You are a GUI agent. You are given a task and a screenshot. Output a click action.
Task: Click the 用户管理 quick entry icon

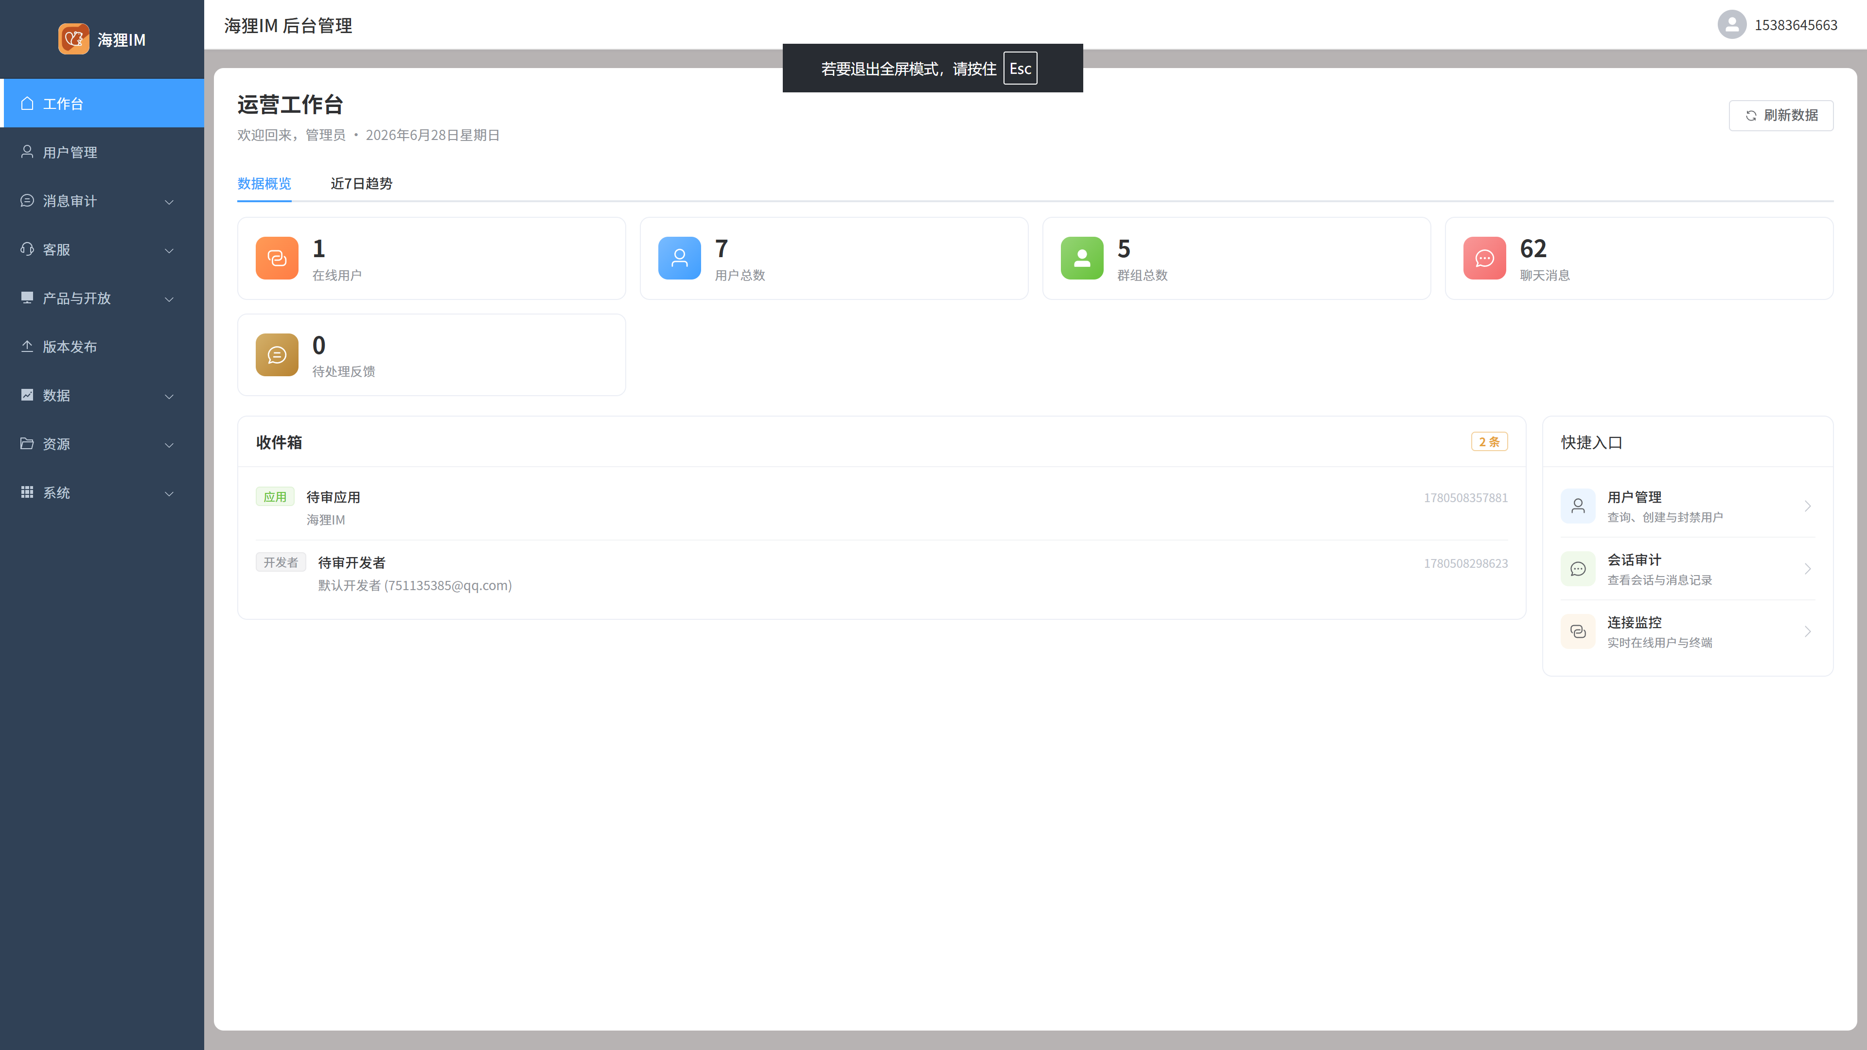(x=1578, y=506)
